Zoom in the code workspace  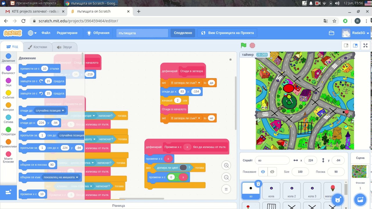[226, 165]
